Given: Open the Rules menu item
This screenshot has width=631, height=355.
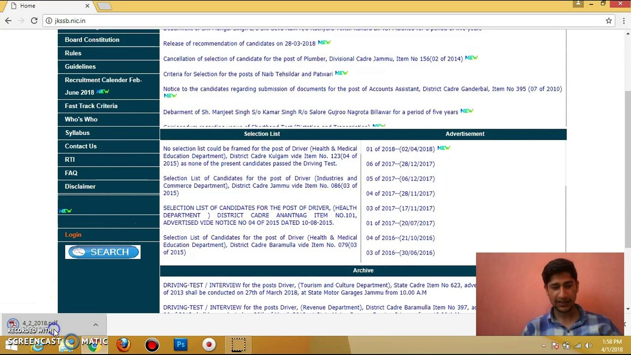Looking at the screenshot, I should point(73,53).
